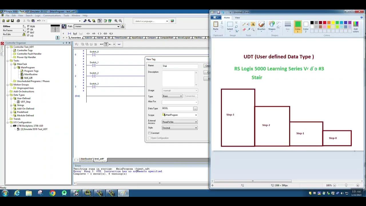This screenshot has height=206, width=366.
Task: Insert an Examine On (XIC) contact instruction
Action: tap(88, 33)
